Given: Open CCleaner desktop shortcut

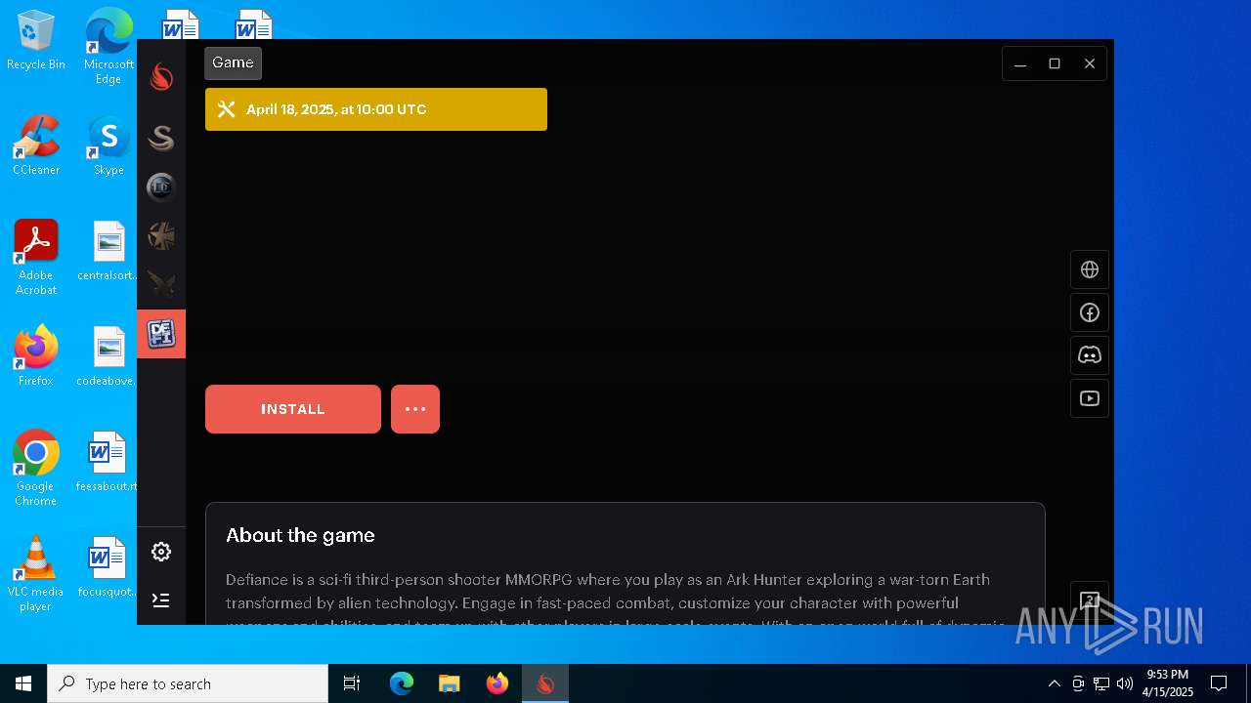Looking at the screenshot, I should click(x=36, y=146).
